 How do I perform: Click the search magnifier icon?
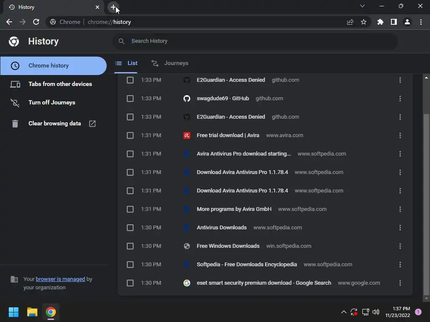(121, 41)
